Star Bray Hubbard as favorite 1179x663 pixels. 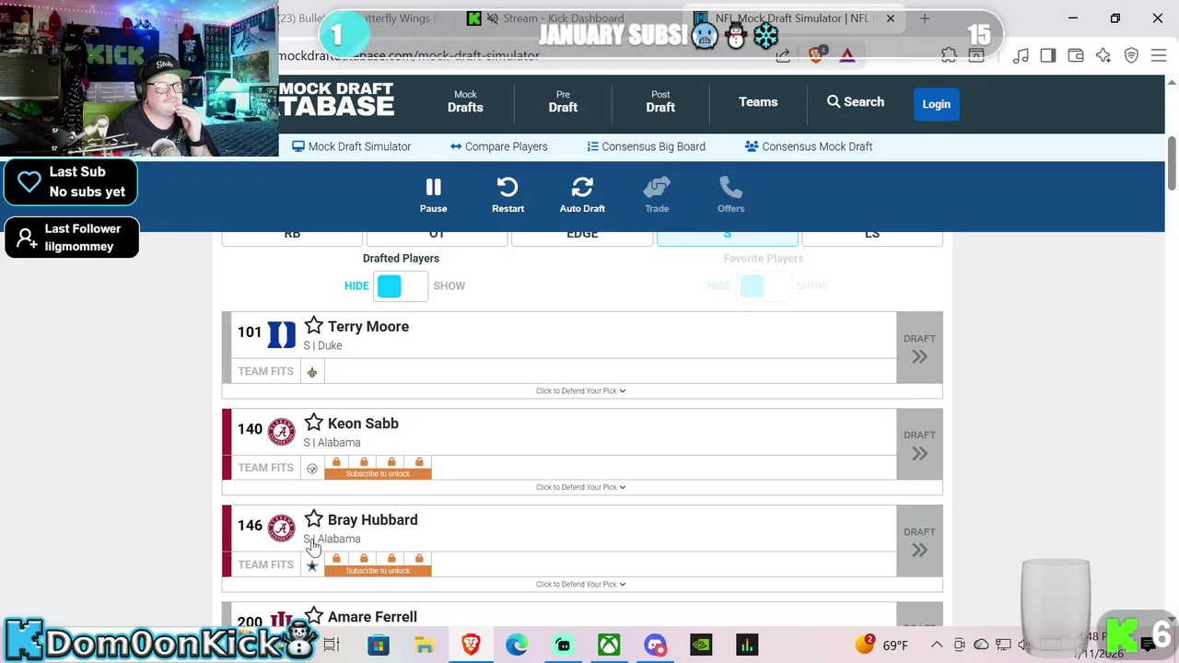click(x=314, y=518)
